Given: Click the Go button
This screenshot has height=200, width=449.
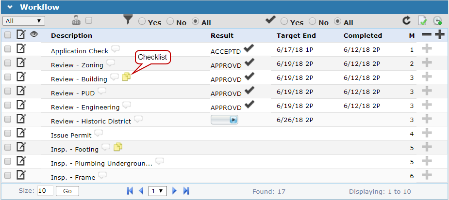Looking at the screenshot, I should pos(67,191).
